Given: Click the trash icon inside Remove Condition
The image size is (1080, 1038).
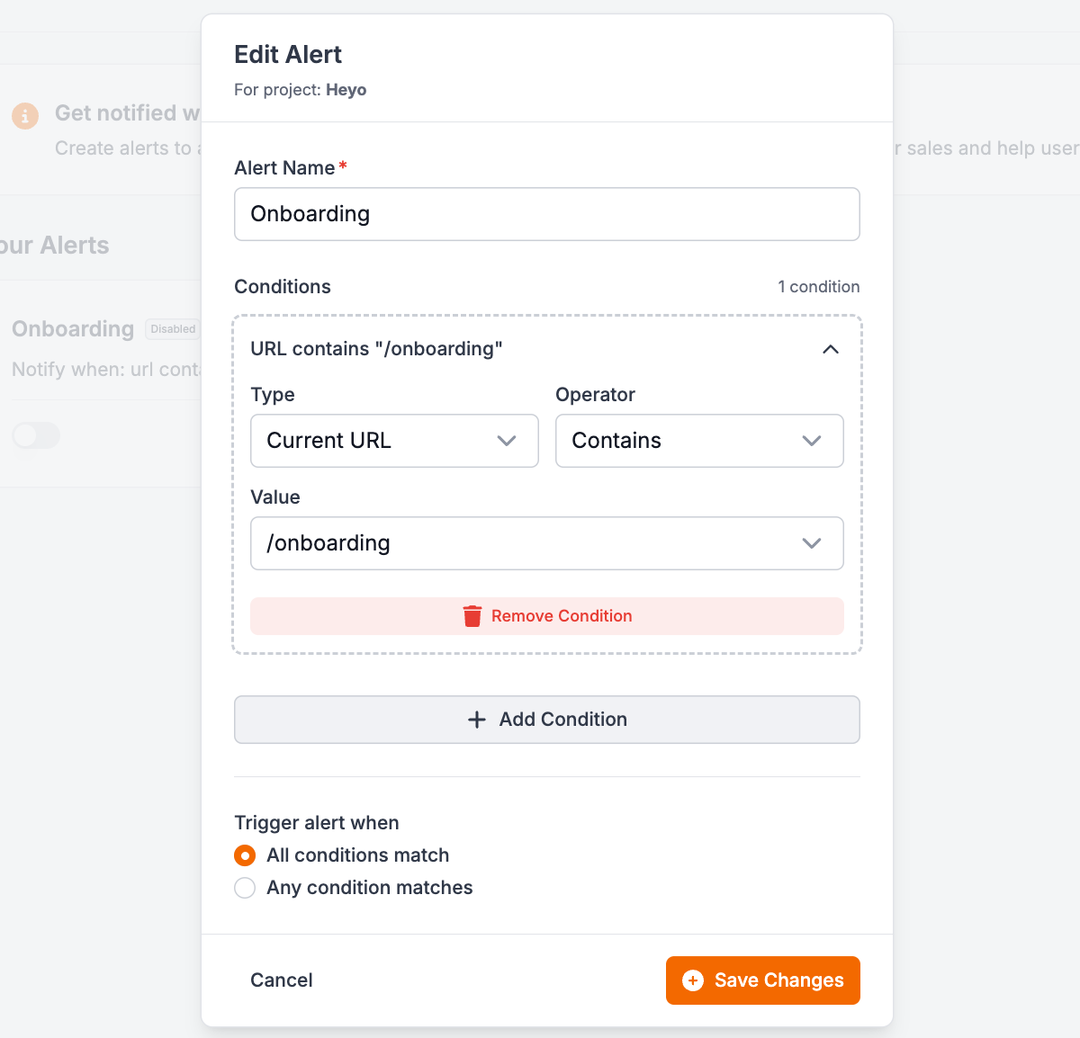Looking at the screenshot, I should coord(472,616).
